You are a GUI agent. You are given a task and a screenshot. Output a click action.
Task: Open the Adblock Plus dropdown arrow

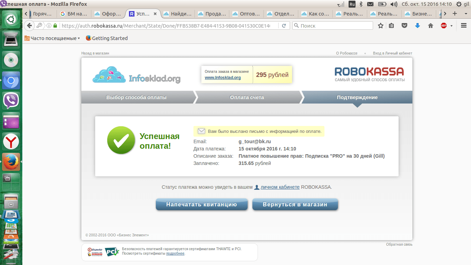pyautogui.click(x=451, y=26)
